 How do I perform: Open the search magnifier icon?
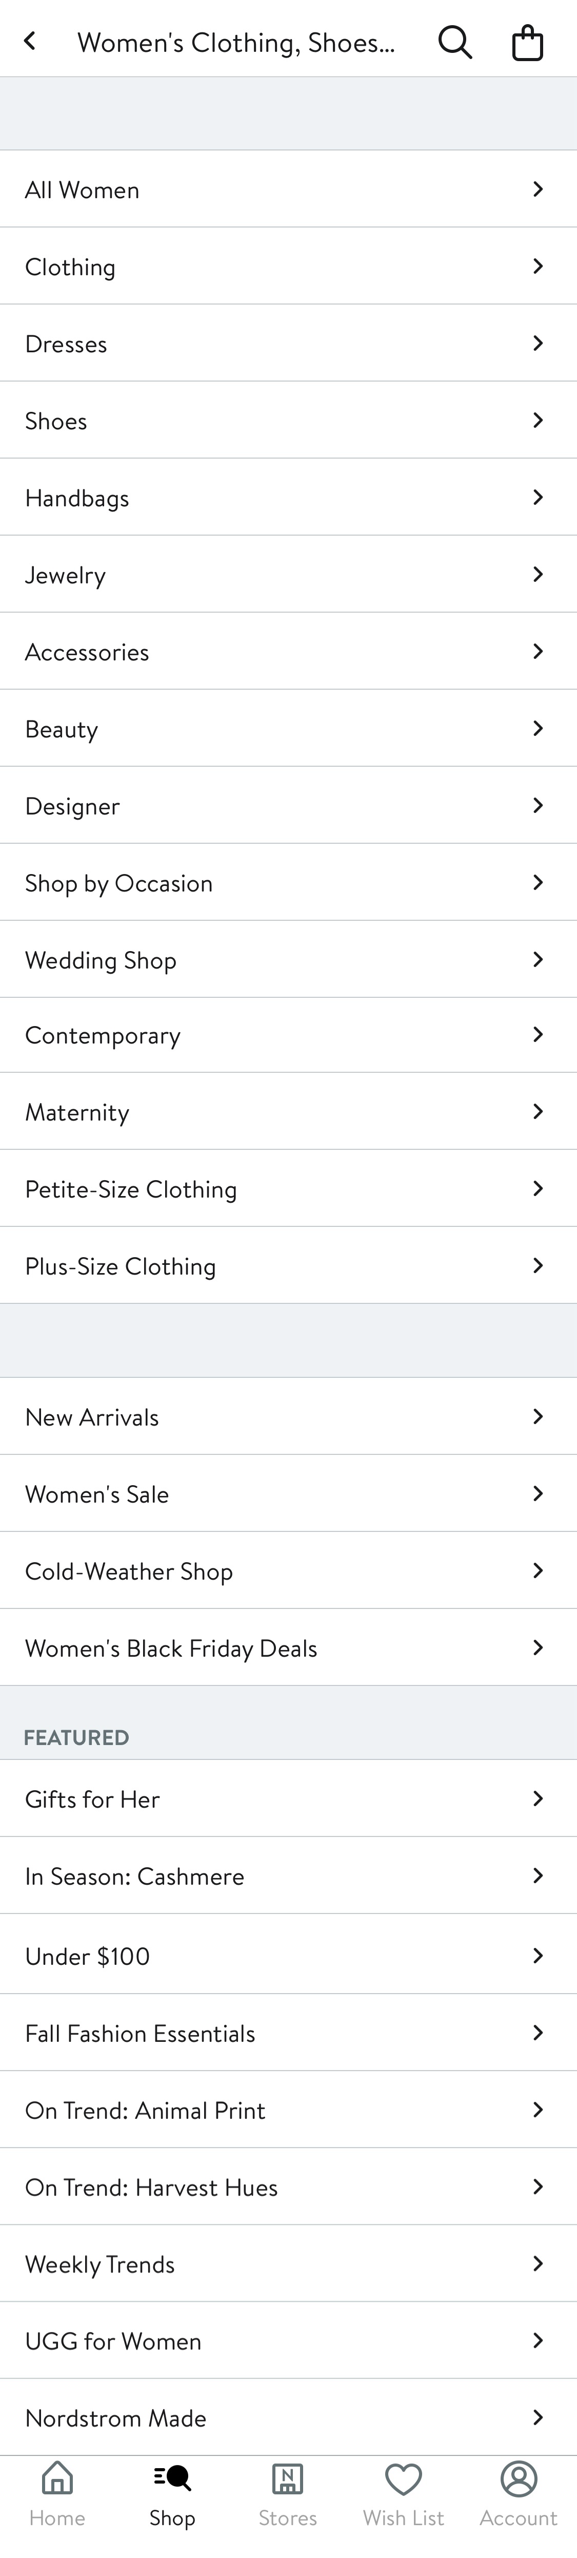(x=455, y=42)
